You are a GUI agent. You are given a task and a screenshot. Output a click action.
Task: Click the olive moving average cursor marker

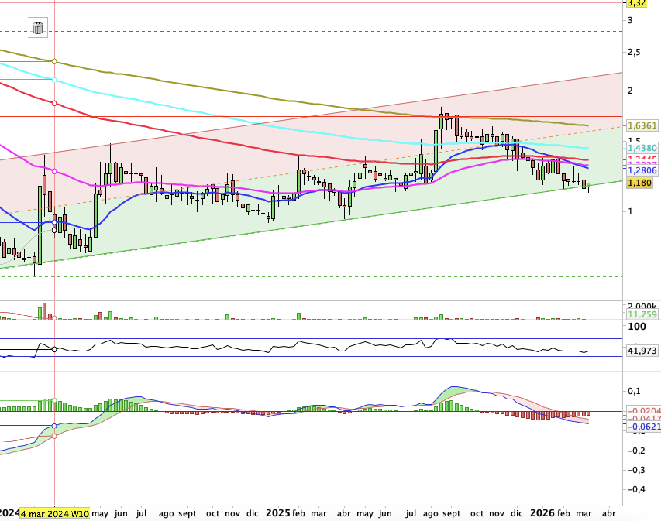pyautogui.click(x=54, y=62)
